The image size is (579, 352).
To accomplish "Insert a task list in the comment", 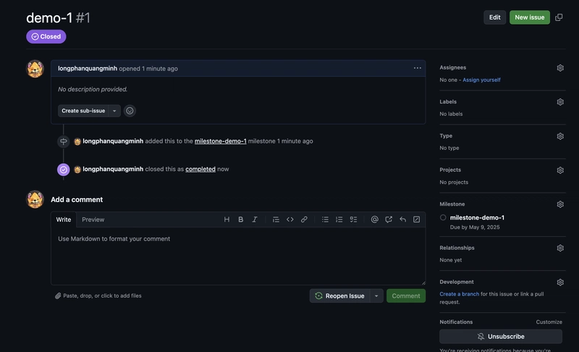I will coord(353,219).
